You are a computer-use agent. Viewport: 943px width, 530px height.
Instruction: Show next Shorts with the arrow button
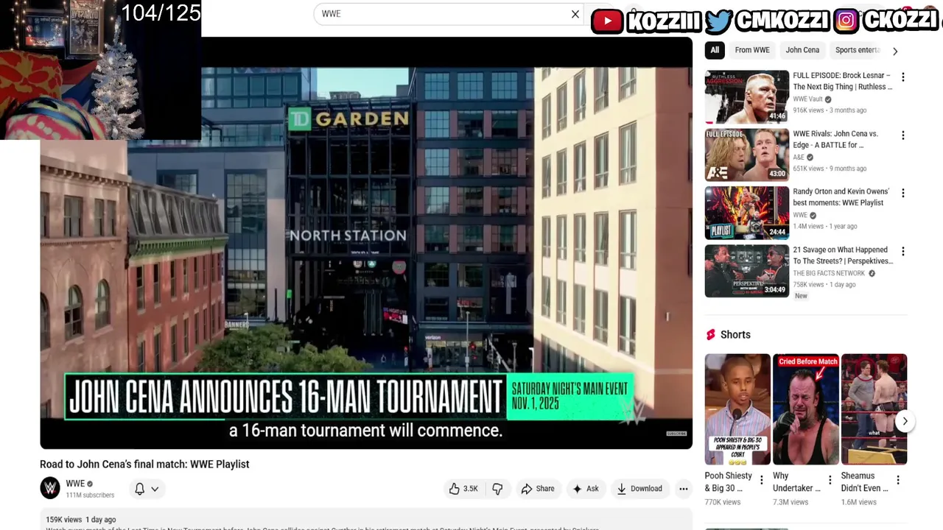(x=905, y=421)
